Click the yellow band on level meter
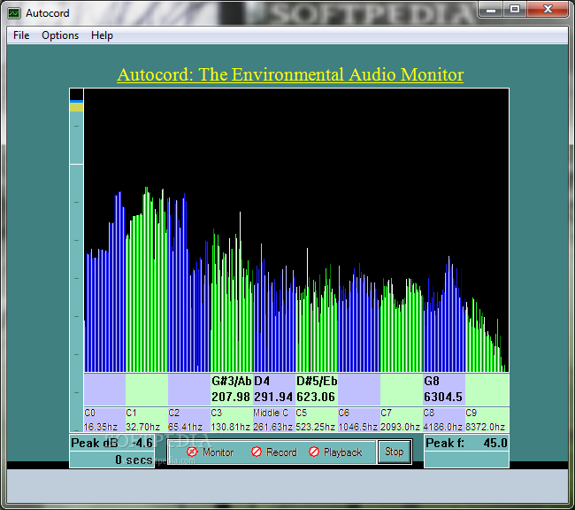 pos(76,107)
